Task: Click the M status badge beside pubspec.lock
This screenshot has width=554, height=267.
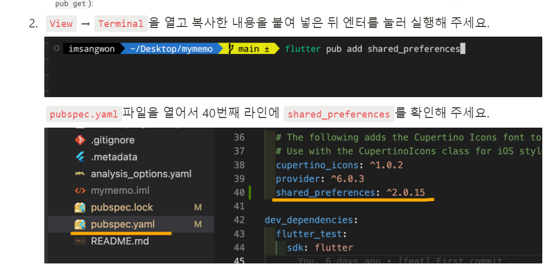Action: pyautogui.click(x=198, y=207)
